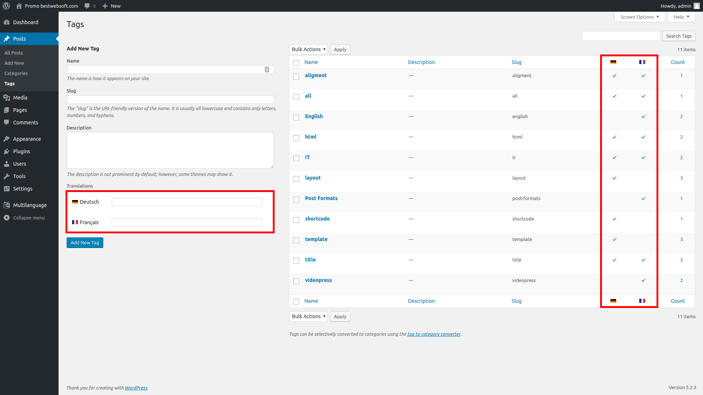Expand the Screen Options panel

(639, 17)
